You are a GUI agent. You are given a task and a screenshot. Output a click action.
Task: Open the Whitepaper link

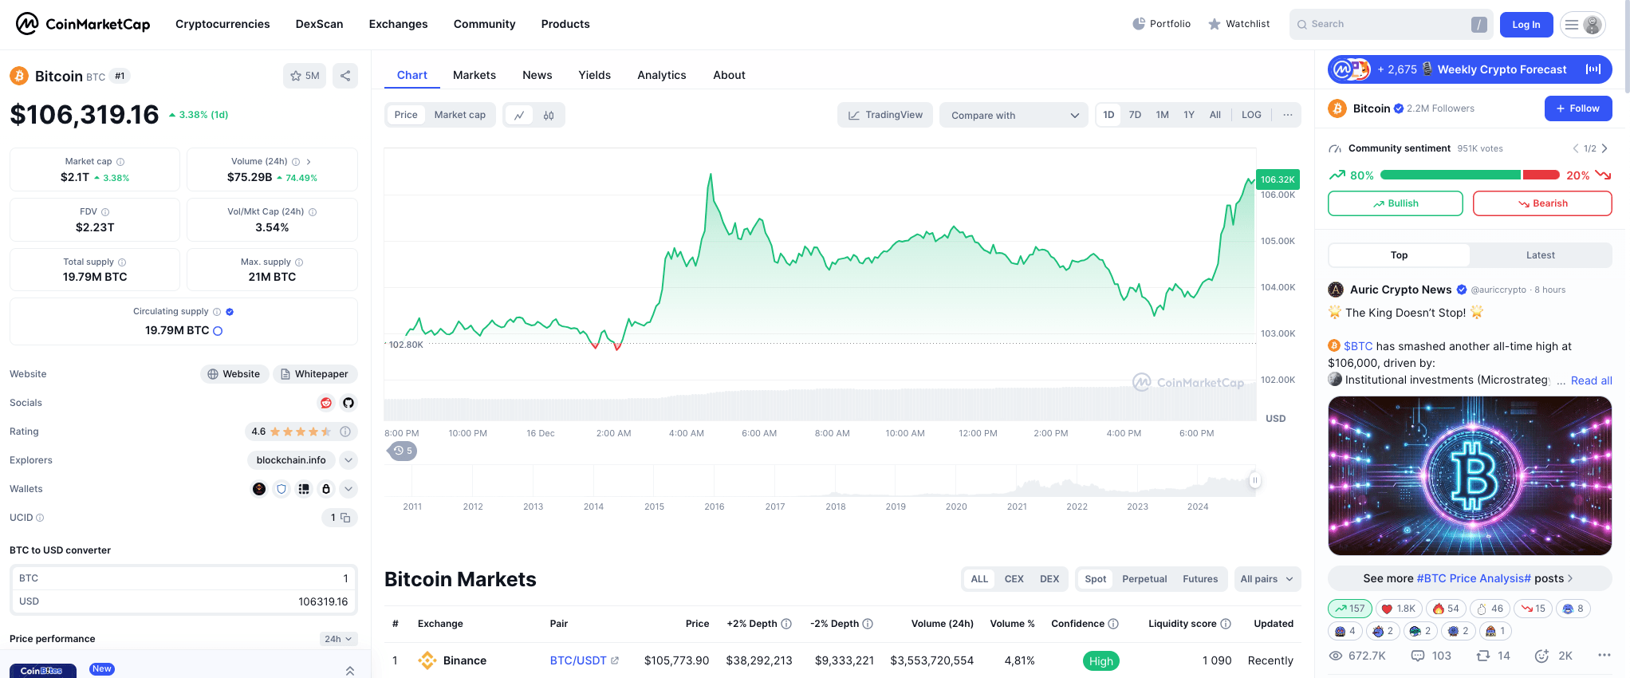coord(315,374)
